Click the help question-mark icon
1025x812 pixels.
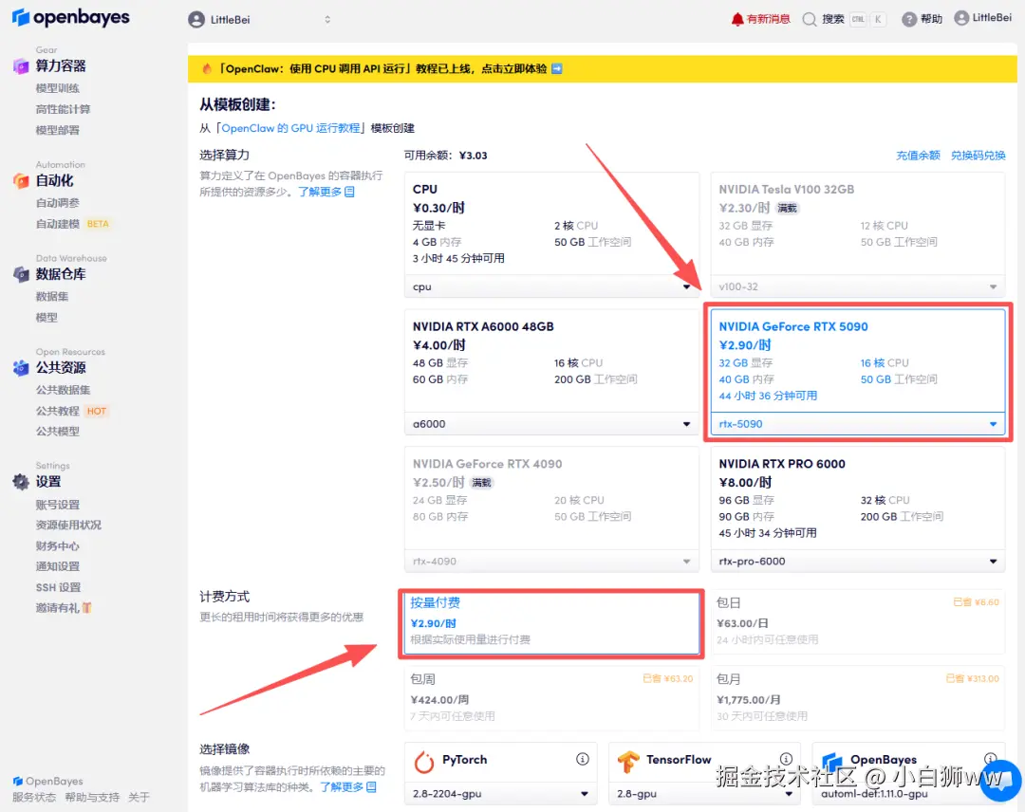[908, 20]
